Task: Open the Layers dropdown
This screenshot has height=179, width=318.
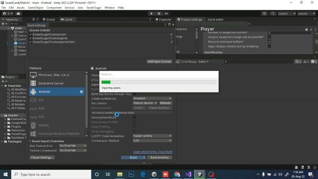Action: [287, 13]
